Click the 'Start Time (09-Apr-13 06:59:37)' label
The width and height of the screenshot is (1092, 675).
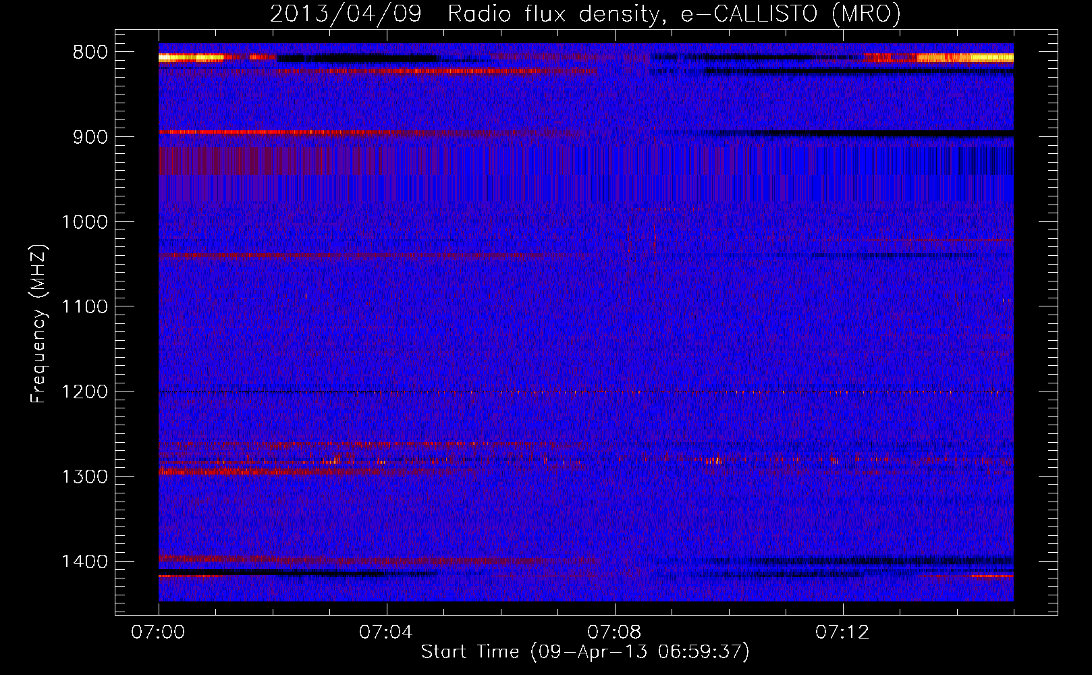585,652
